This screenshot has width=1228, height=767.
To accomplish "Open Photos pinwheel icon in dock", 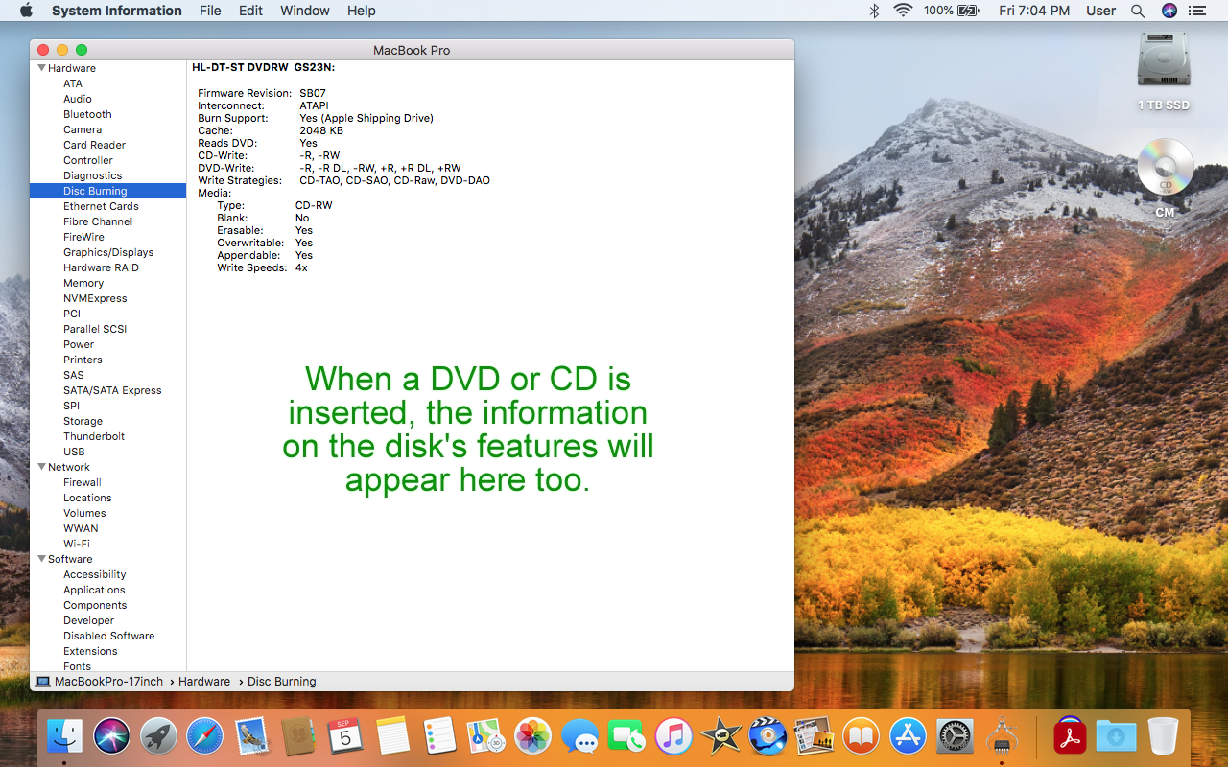I will pos(533,736).
